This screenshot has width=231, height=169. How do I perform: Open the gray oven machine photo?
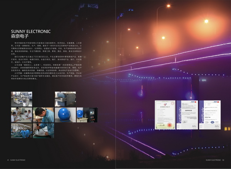pyautogui.click(x=65, y=99)
